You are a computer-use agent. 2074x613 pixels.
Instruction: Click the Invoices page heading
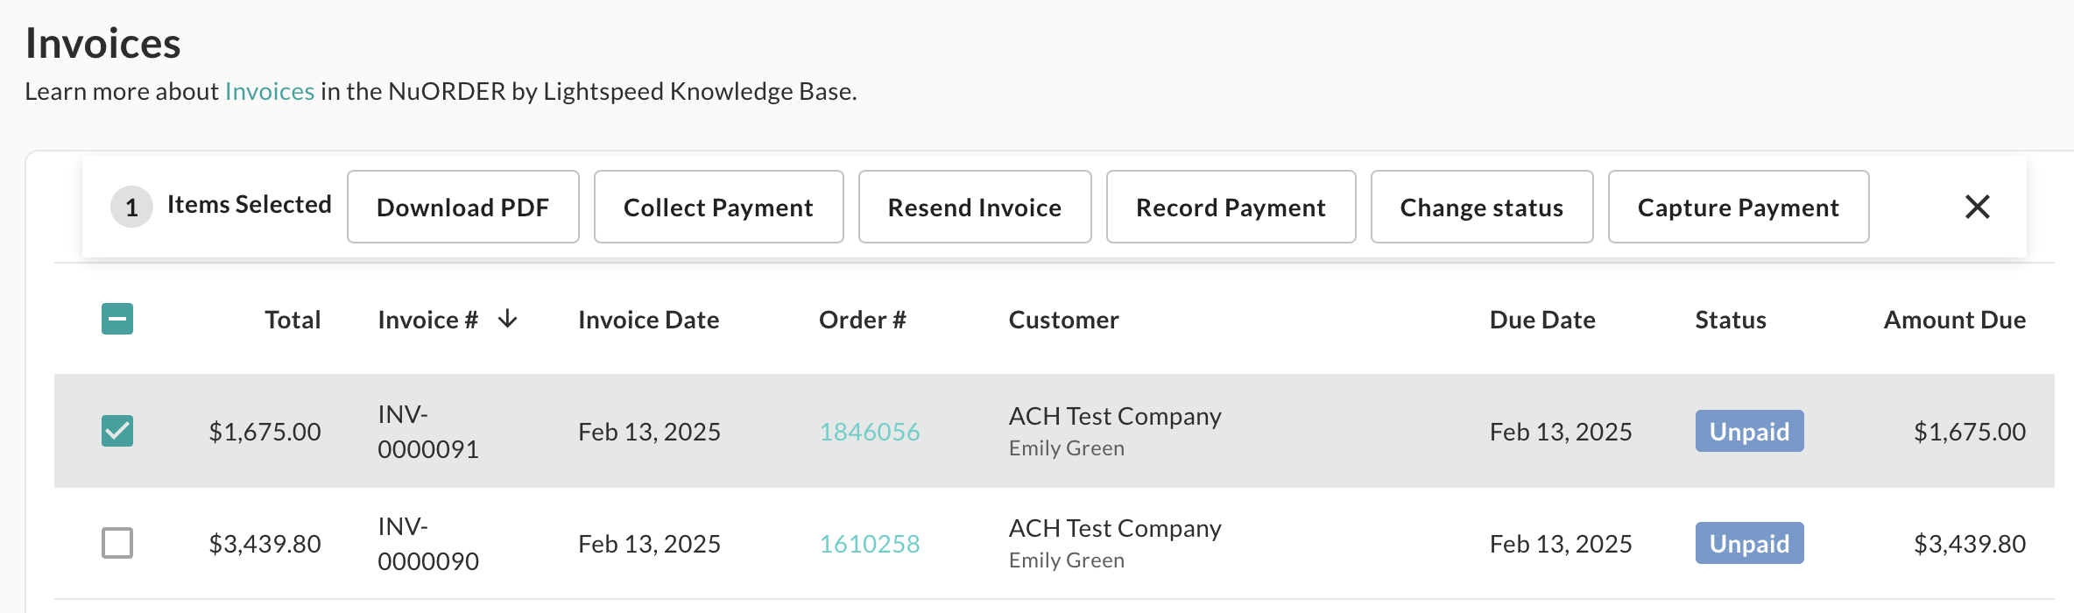click(103, 43)
